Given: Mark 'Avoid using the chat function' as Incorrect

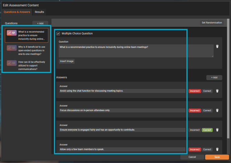Looking at the screenshot, I should [x=194, y=91].
